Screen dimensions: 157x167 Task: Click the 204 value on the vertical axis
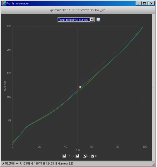(9, 50)
